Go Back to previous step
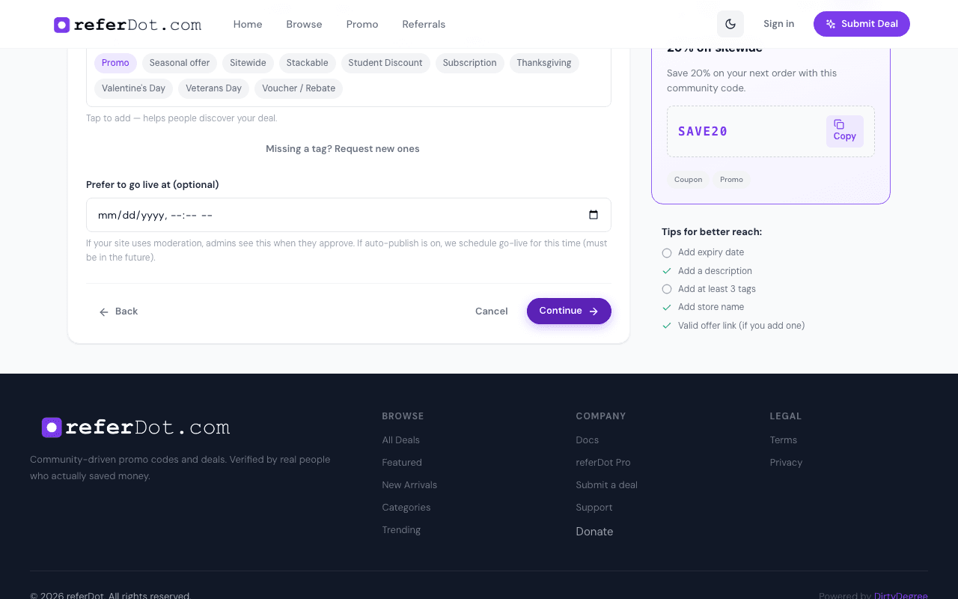 [118, 311]
